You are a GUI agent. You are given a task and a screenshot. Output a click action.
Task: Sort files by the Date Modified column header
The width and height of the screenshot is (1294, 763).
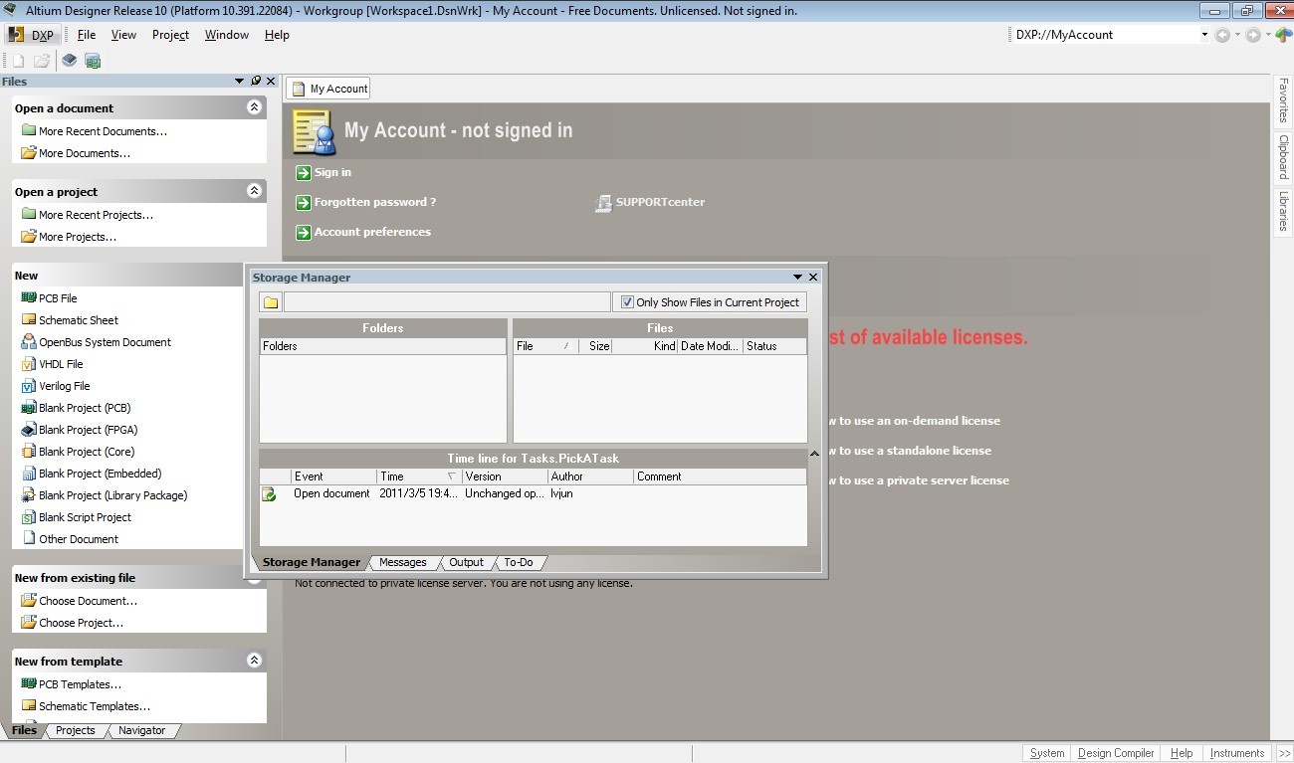pyautogui.click(x=710, y=346)
